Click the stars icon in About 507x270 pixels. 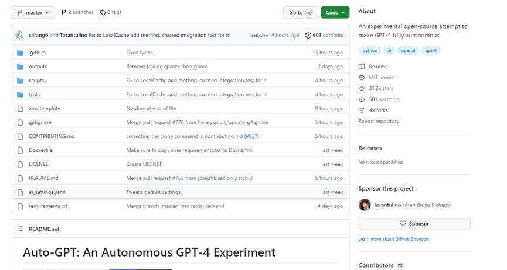[x=362, y=88]
